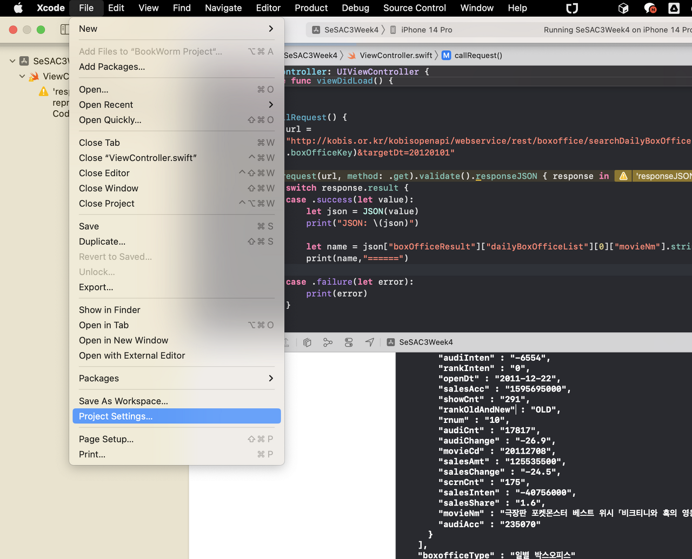
Task: Click the Environment Overrides icon
Action: tap(349, 342)
